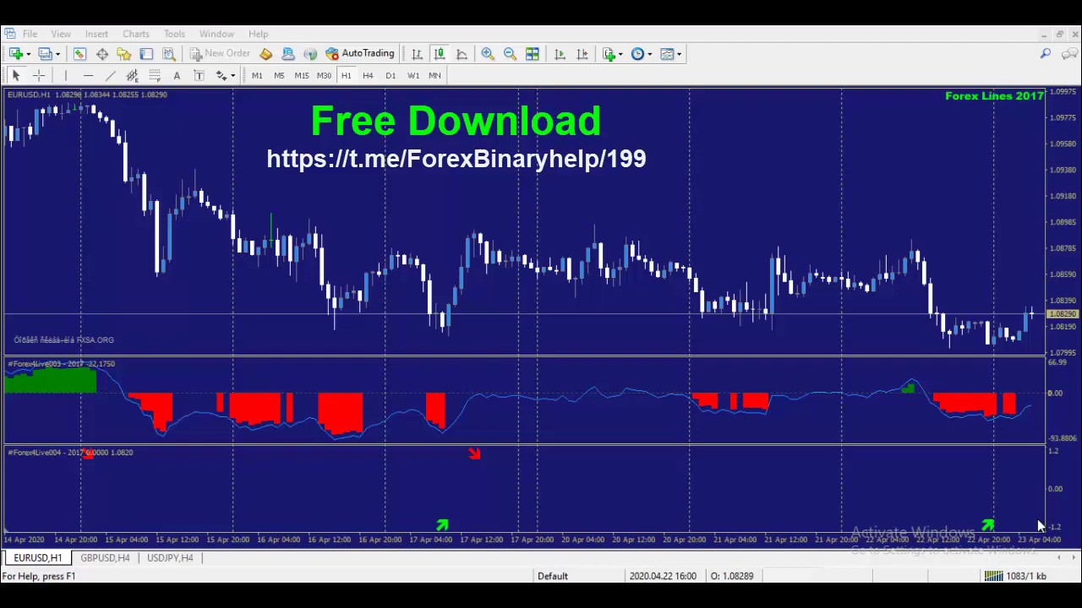Switch timeframe to H4

point(368,76)
